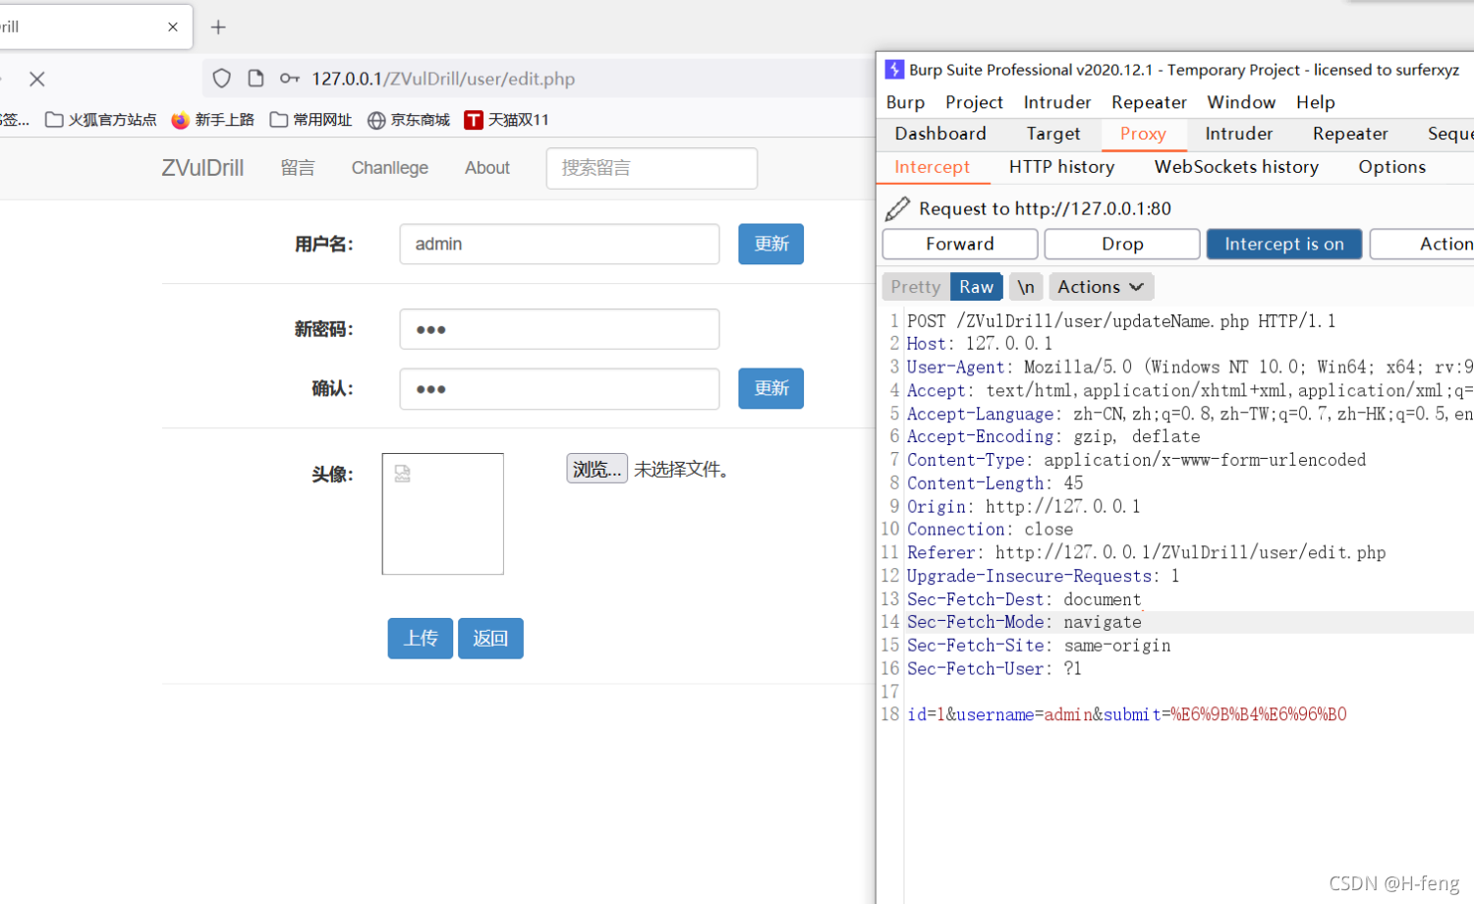
Task: Select the Proxy tab
Action: 1143,134
